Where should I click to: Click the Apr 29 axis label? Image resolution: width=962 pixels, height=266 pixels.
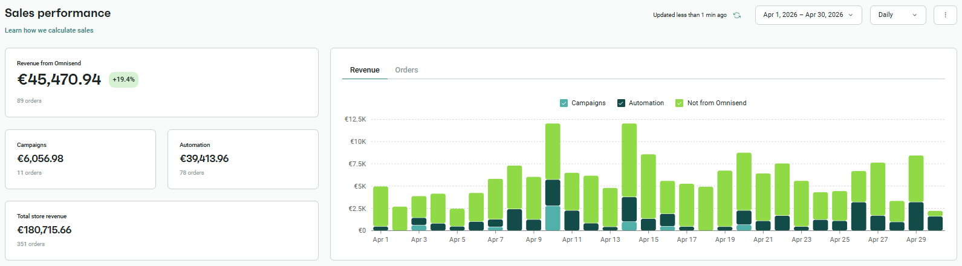(x=916, y=240)
